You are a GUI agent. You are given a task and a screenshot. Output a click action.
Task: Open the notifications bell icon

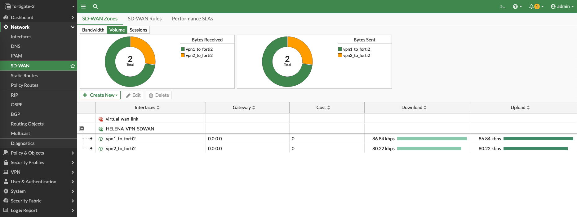click(531, 6)
